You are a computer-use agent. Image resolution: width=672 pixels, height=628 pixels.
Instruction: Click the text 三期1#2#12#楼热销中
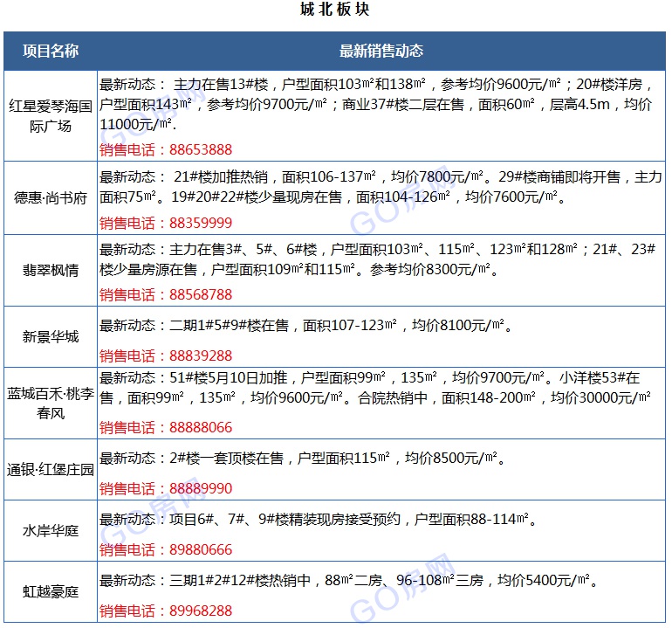tap(240, 581)
